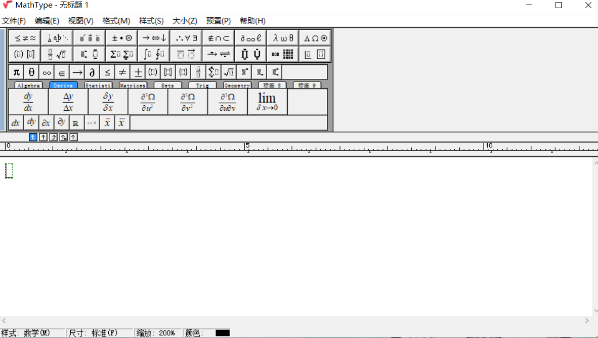Switch to the Matrices tab

(133, 85)
